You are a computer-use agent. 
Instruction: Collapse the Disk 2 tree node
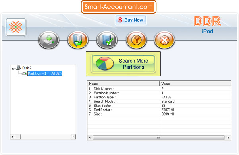[13, 68]
